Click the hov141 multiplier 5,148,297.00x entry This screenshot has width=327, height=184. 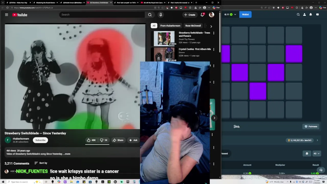click(300, 140)
